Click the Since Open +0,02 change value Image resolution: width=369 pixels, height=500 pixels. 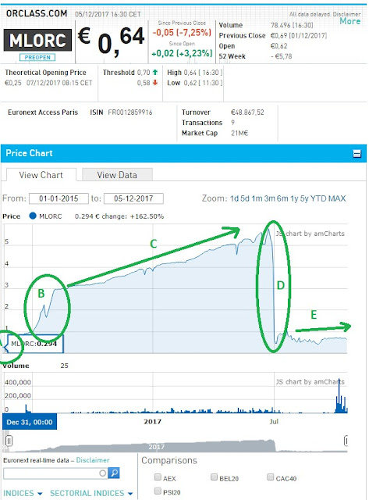(x=182, y=53)
